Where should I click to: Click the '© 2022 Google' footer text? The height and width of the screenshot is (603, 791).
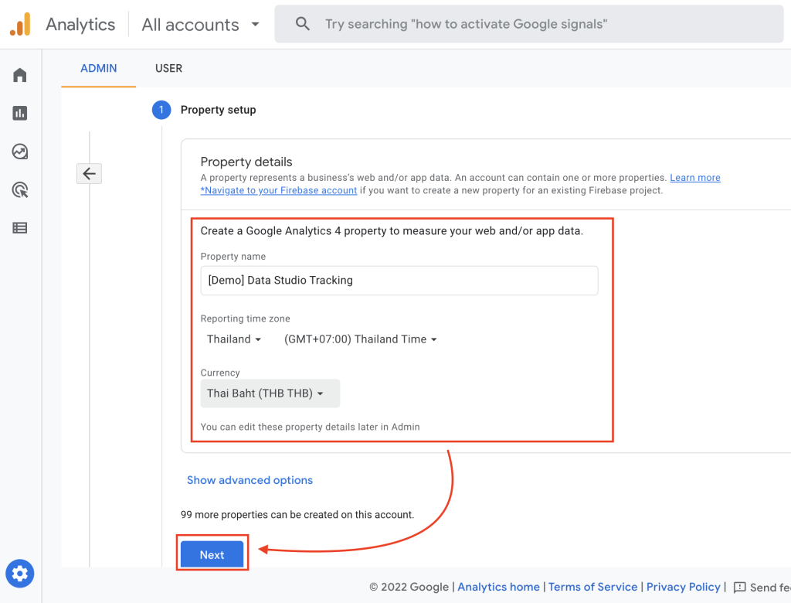point(409,587)
